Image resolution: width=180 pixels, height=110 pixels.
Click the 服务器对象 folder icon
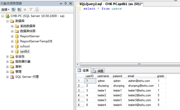click(12, 62)
